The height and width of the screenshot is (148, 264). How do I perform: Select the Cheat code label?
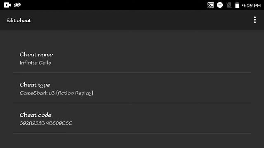coord(35,115)
